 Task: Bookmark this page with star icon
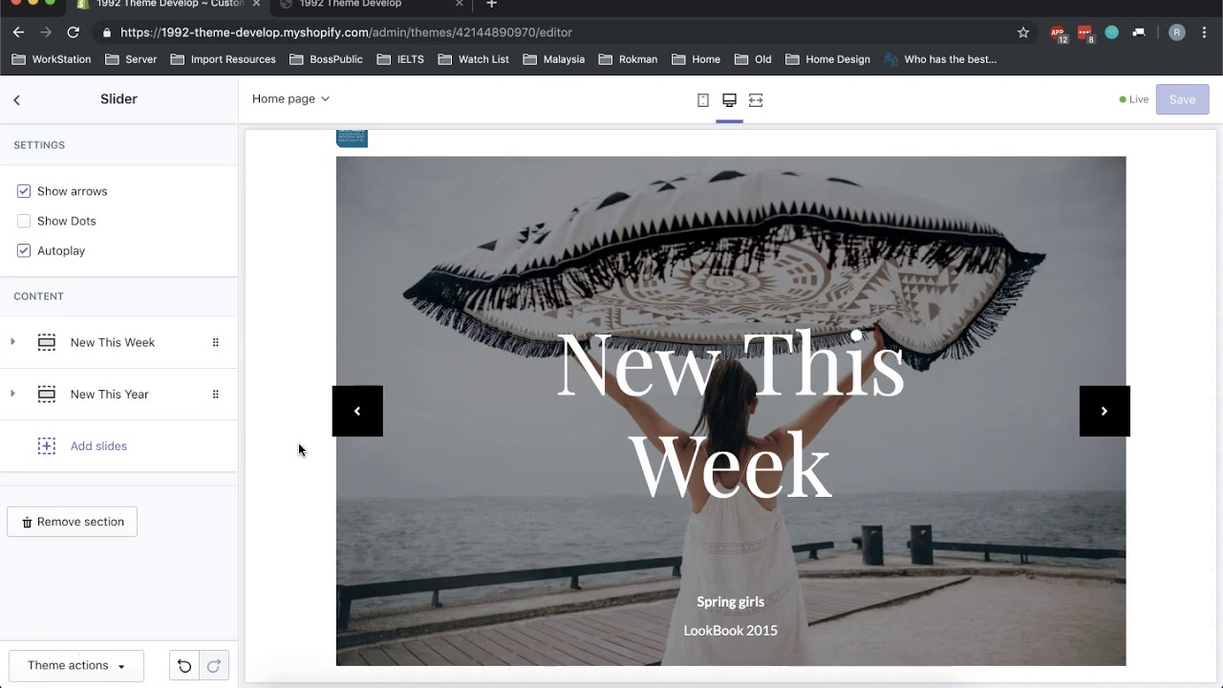1023,32
